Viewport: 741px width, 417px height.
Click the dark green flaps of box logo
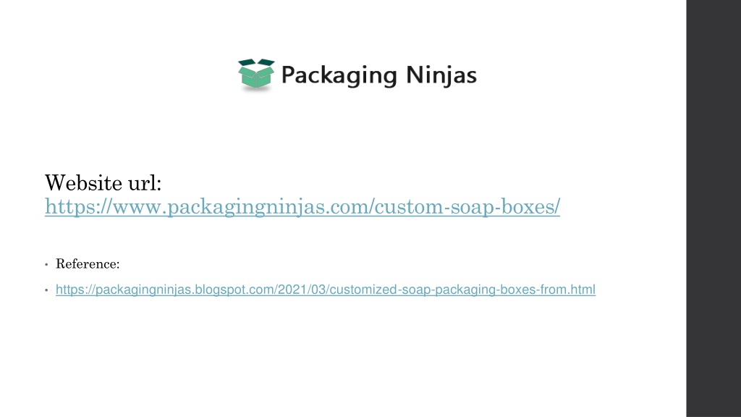click(x=256, y=63)
